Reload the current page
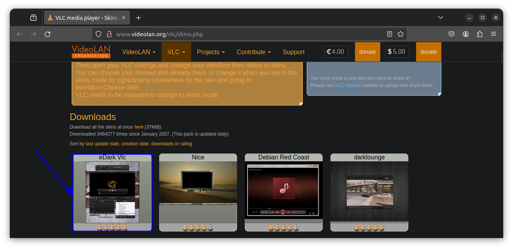This screenshot has height=249, width=513. (47, 34)
